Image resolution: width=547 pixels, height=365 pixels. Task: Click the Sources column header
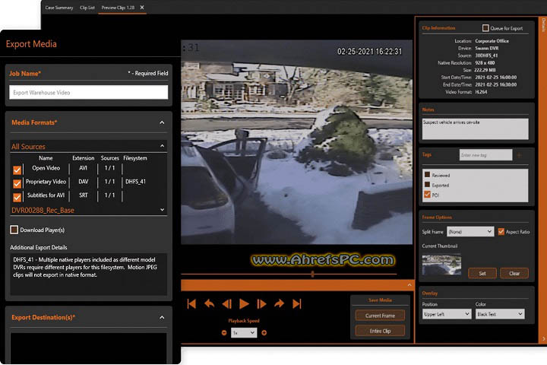pos(110,158)
